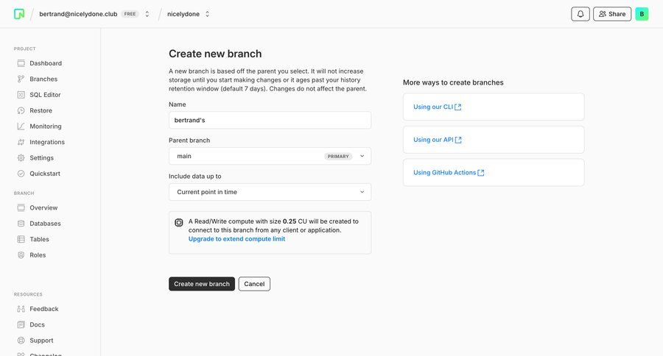Click the SQL Editor sidebar icon
Screen dimensions: 663x356
pos(21,95)
